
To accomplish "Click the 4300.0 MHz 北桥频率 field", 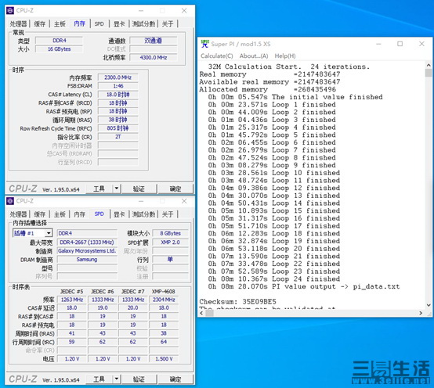I will point(154,57).
